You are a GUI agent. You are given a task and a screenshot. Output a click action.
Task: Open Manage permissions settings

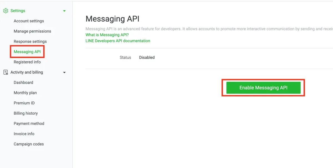[x=32, y=31]
